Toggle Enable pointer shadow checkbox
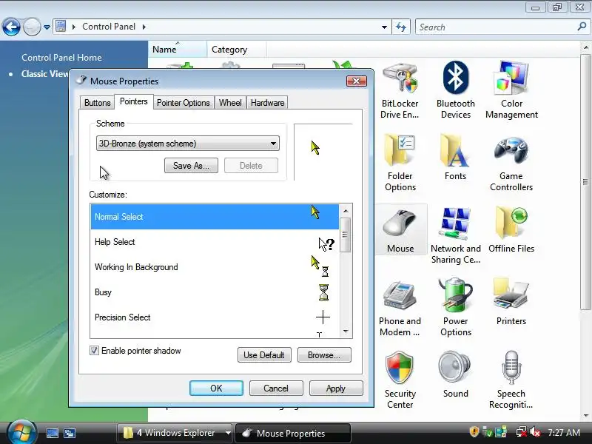 [x=94, y=350]
